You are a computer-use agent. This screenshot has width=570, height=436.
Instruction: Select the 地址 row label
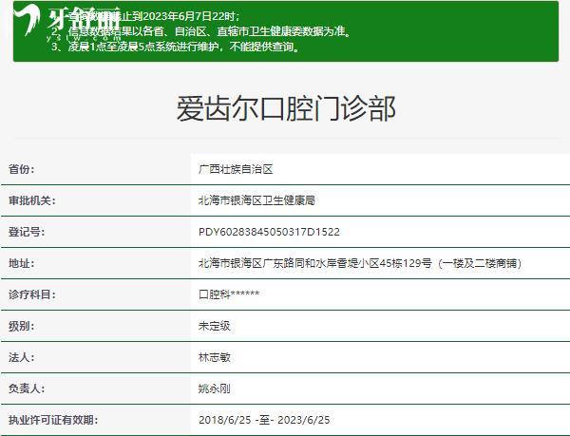pos(21,263)
